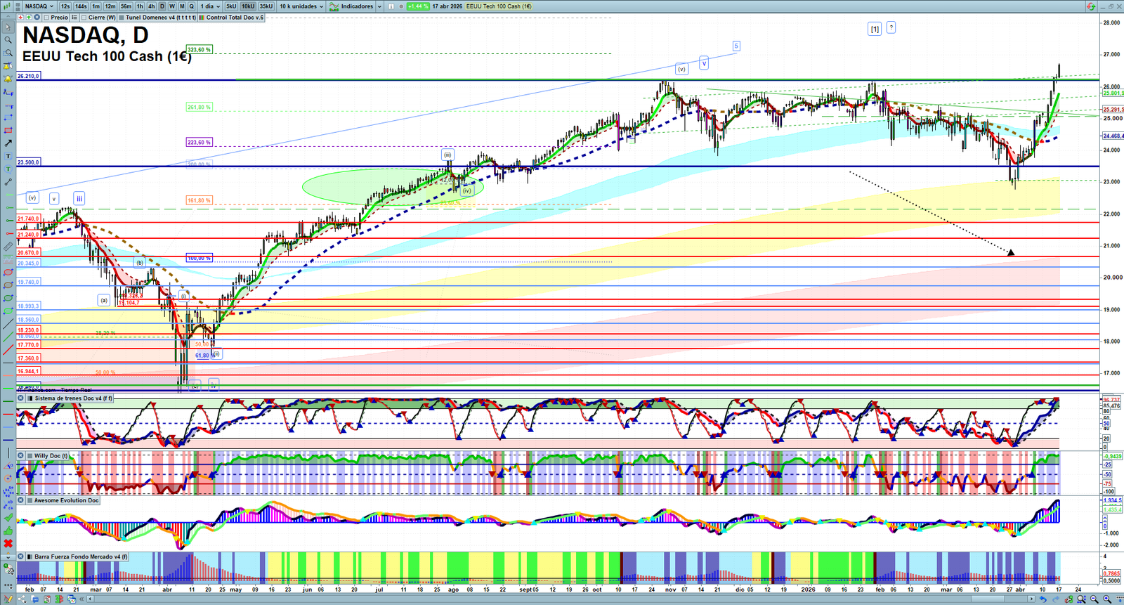Click the [1] wave annotation label
The width and height of the screenshot is (1124, 605).
click(875, 29)
